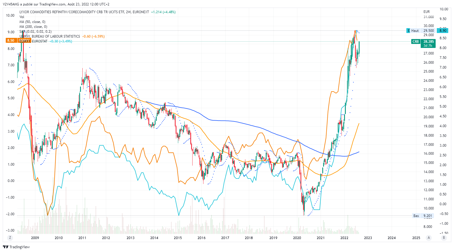The height and width of the screenshot is (252, 454).
Task: Select the LYXOR COMMODITIES symbol title
Action: (x=84, y=12)
